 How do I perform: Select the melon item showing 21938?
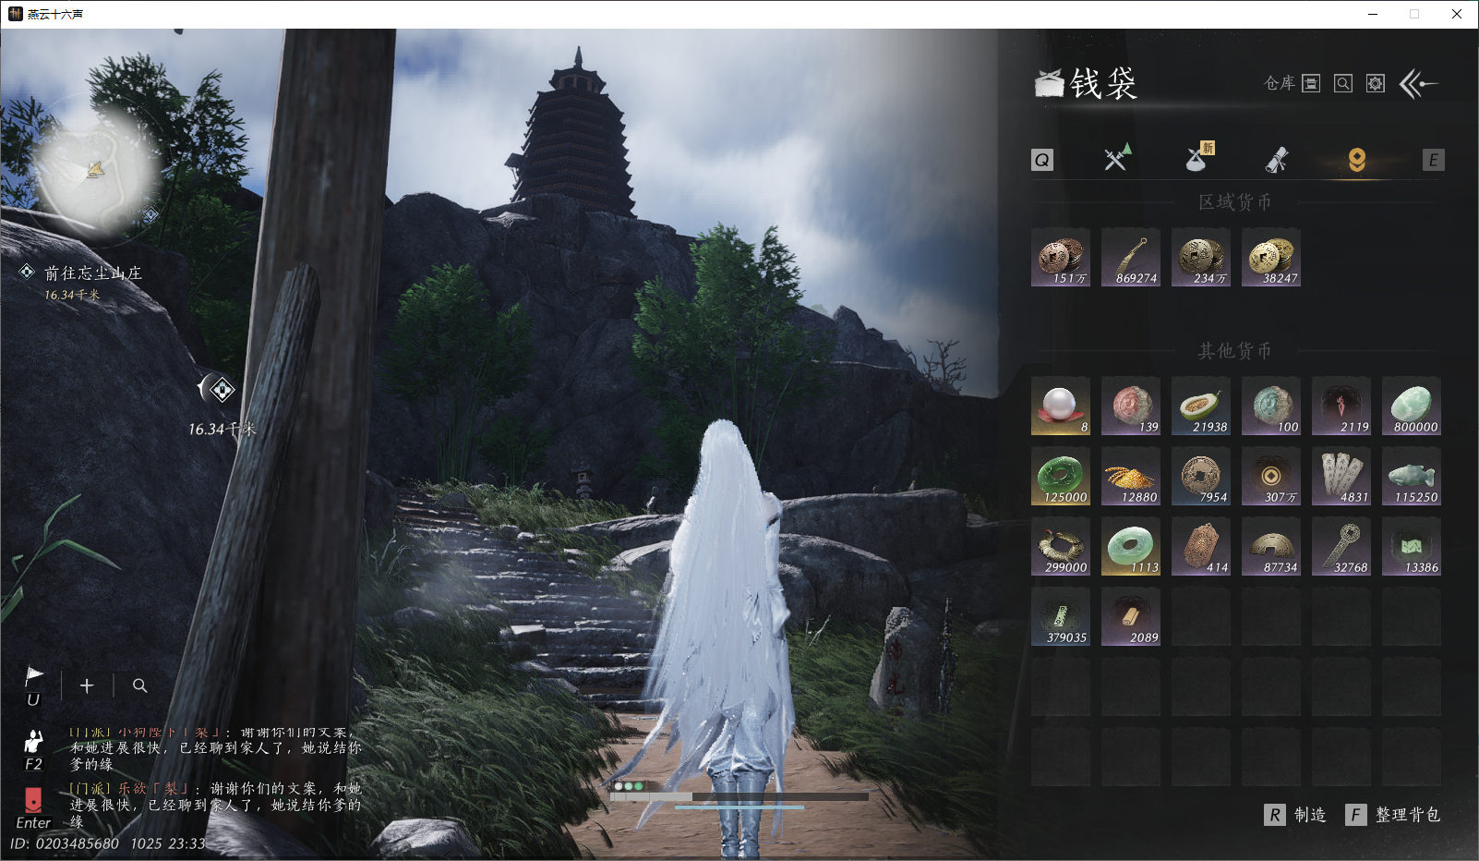click(1201, 406)
